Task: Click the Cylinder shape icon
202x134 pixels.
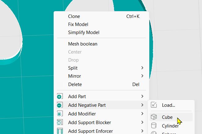Action: [154, 126]
